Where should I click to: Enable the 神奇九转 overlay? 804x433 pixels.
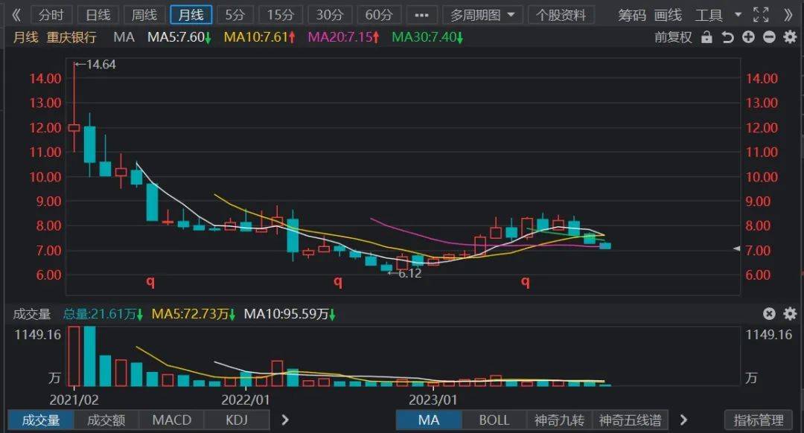pyautogui.click(x=559, y=420)
